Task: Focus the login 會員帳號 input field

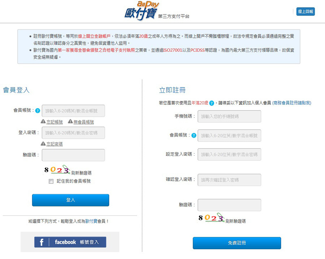Action: [x=73, y=111]
